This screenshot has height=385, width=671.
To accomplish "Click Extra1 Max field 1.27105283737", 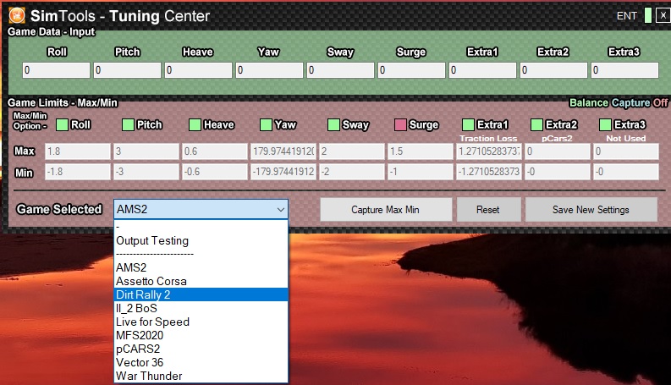I will coord(489,151).
